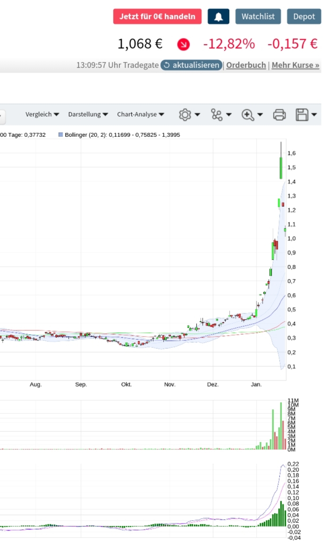Click the Bollinger legend color square
This screenshot has height=549, width=324.
pyautogui.click(x=60, y=135)
